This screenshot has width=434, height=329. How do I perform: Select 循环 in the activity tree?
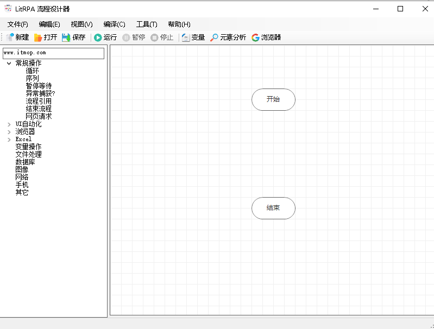[x=33, y=71]
